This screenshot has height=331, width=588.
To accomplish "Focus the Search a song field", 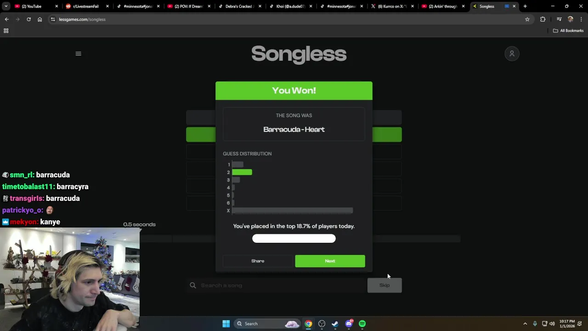I will point(276,285).
